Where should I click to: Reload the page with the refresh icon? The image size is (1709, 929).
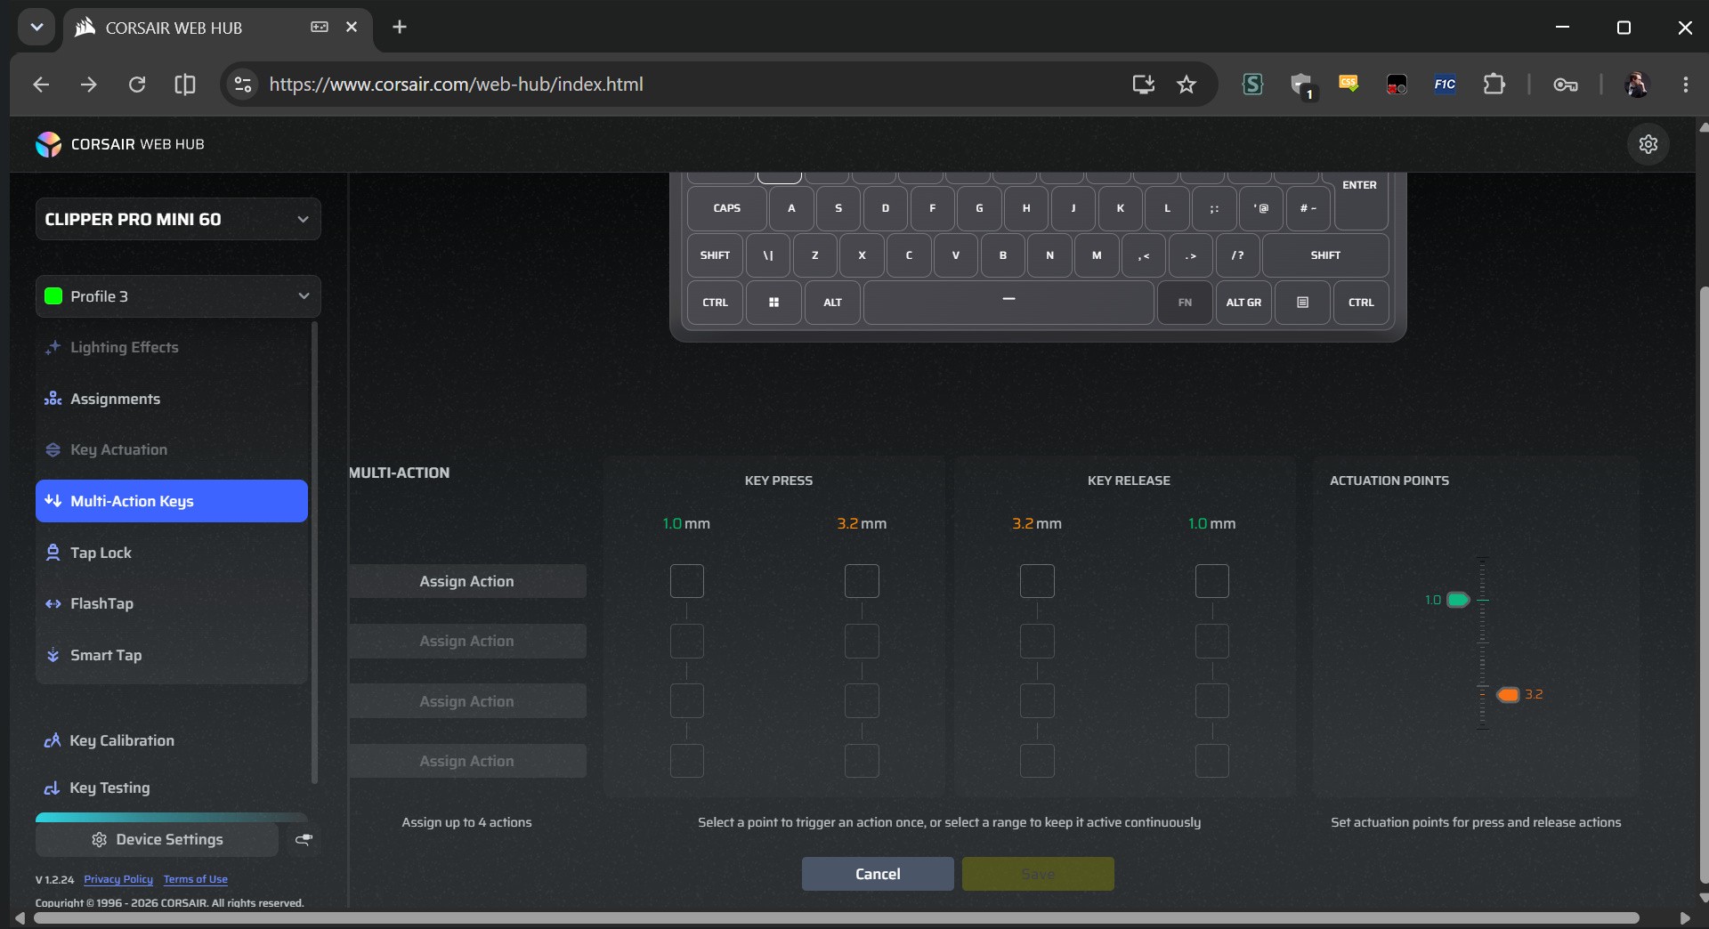(137, 85)
